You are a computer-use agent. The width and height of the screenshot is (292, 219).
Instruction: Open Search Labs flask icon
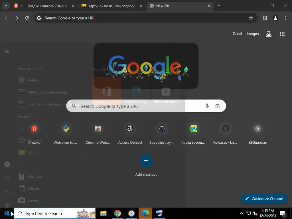click(x=269, y=34)
